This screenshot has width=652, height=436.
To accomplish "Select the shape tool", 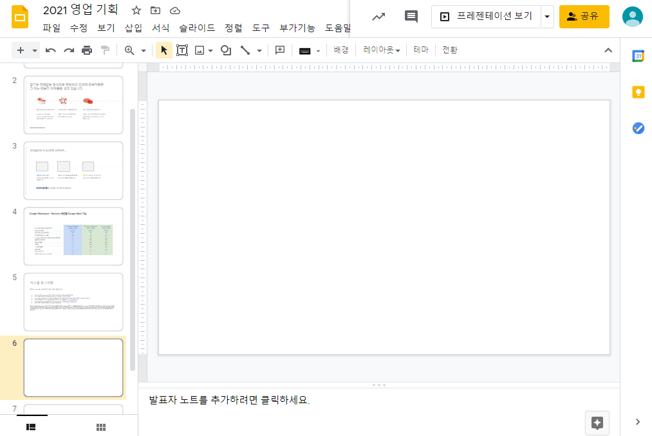I will point(226,50).
